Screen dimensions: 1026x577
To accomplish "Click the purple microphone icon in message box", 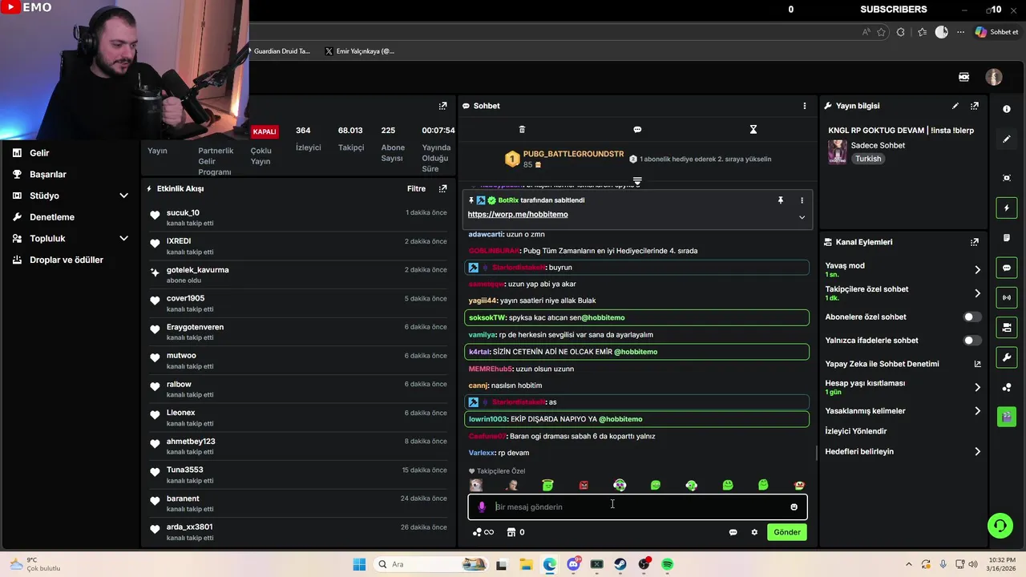I will click(x=482, y=506).
